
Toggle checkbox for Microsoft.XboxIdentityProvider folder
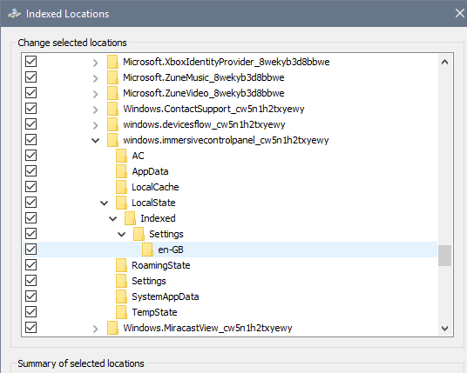click(x=31, y=62)
